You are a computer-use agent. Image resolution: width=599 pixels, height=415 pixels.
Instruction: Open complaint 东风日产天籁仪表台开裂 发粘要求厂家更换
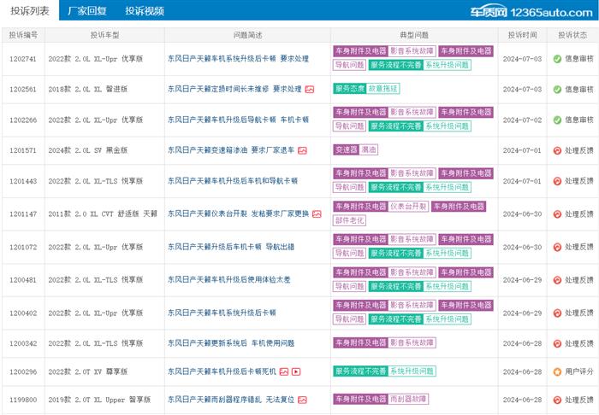click(x=238, y=213)
